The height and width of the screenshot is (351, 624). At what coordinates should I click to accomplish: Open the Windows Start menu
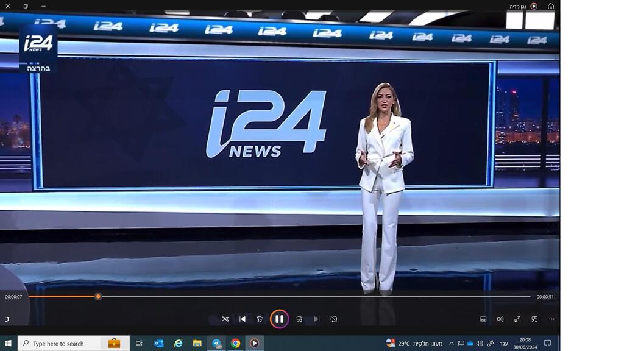[8, 343]
